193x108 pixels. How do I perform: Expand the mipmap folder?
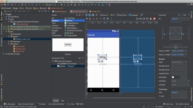9,41
